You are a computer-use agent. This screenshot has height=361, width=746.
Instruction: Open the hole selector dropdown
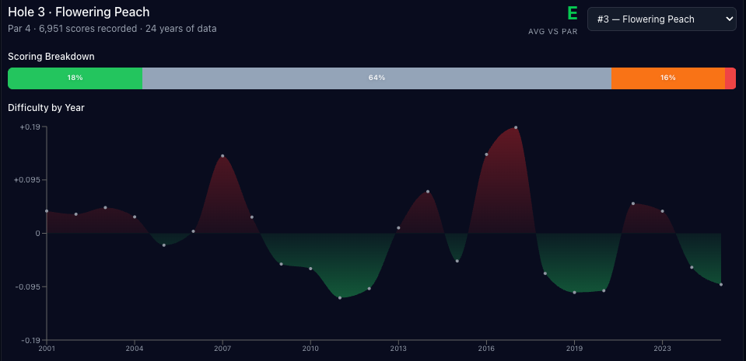click(x=661, y=19)
